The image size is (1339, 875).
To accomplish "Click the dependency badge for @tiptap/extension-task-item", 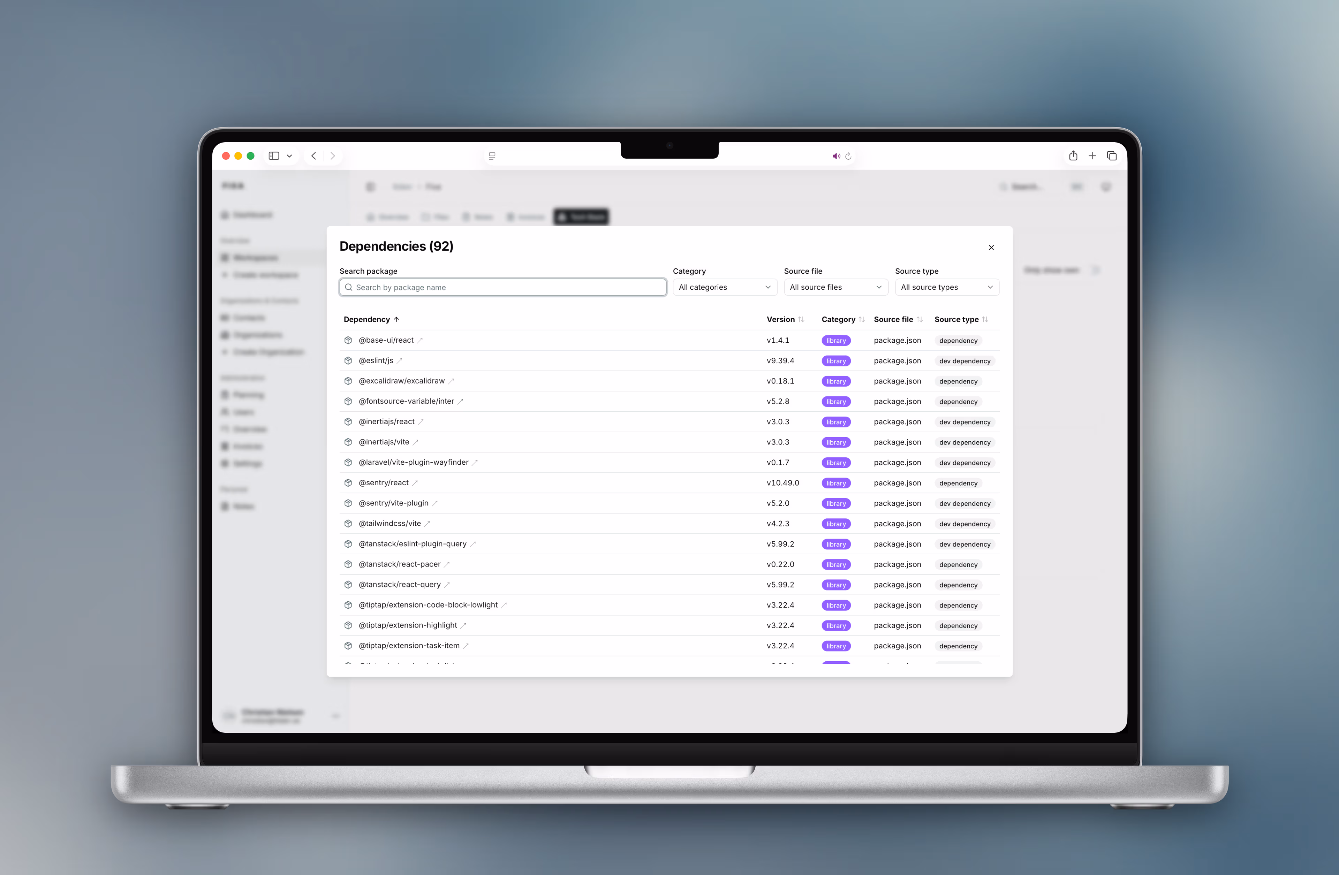I will tap(958, 646).
